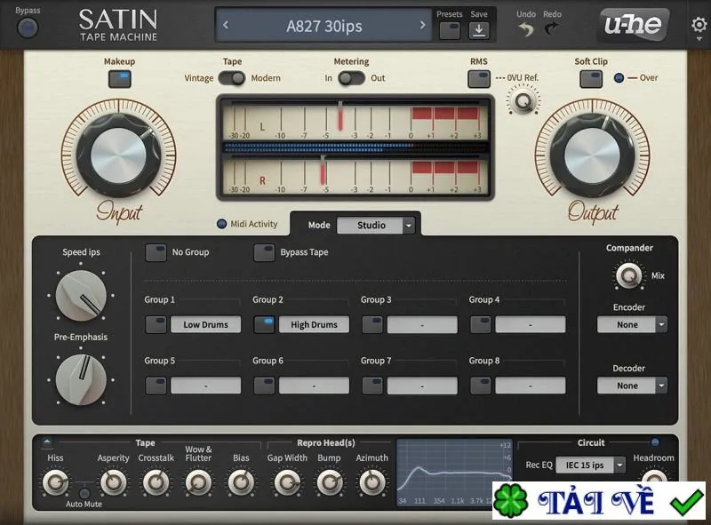Toggle the Group 5 assign button
This screenshot has height=525, width=711.
tap(156, 386)
